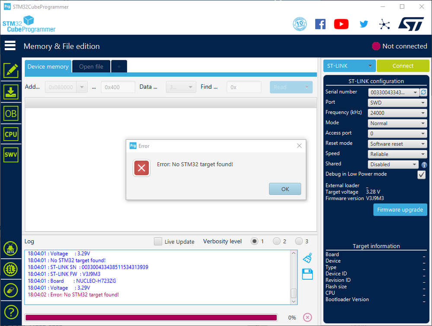This screenshot has height=326, width=432.
Task: Toggle the Live Update checkbox
Action: click(158, 242)
